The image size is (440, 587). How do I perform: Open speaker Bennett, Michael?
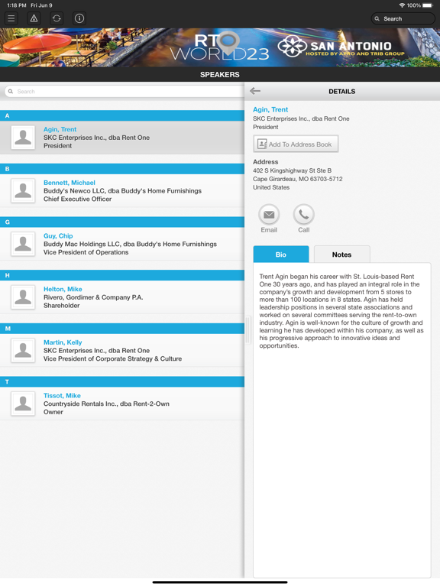(122, 190)
